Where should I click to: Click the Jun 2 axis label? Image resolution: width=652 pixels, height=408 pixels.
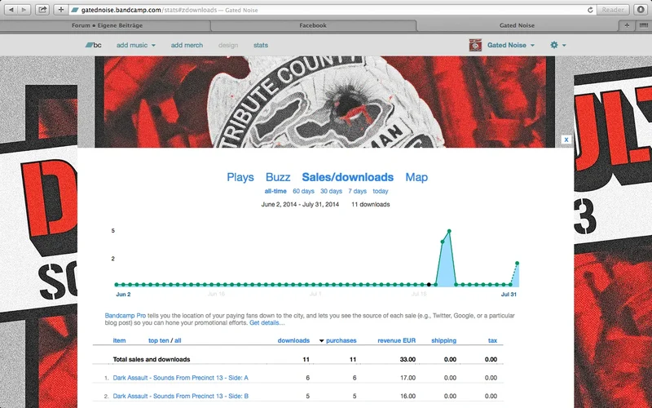[x=123, y=295]
